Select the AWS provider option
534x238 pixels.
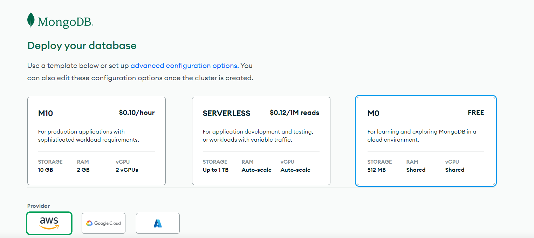click(x=49, y=223)
